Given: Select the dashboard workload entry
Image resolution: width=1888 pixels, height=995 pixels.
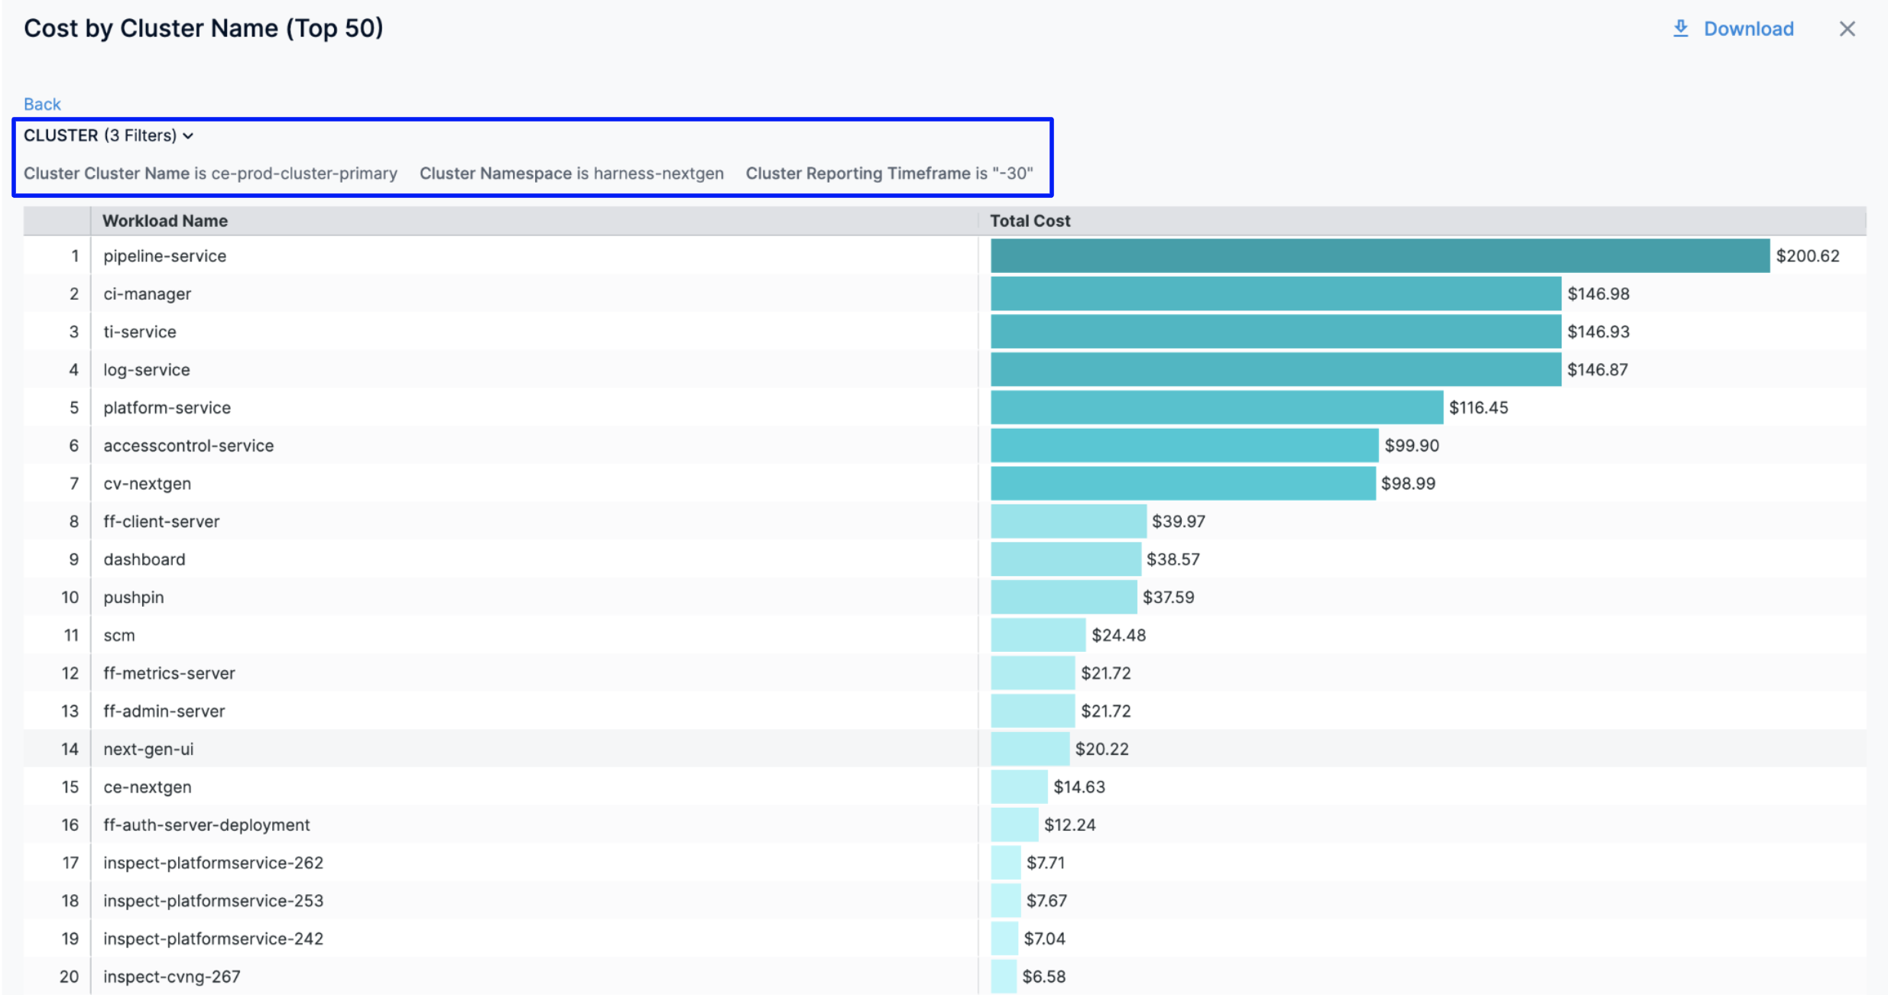Looking at the screenshot, I should pos(144,559).
